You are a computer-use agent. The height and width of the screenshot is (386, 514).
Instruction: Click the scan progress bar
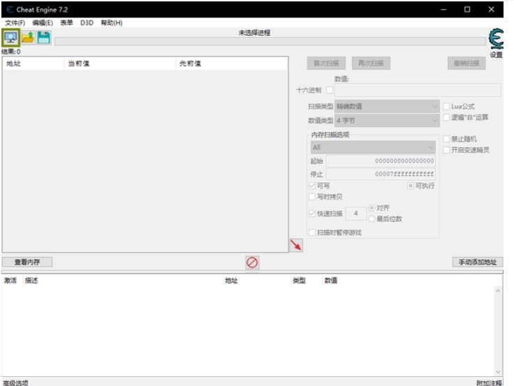pyautogui.click(x=270, y=41)
